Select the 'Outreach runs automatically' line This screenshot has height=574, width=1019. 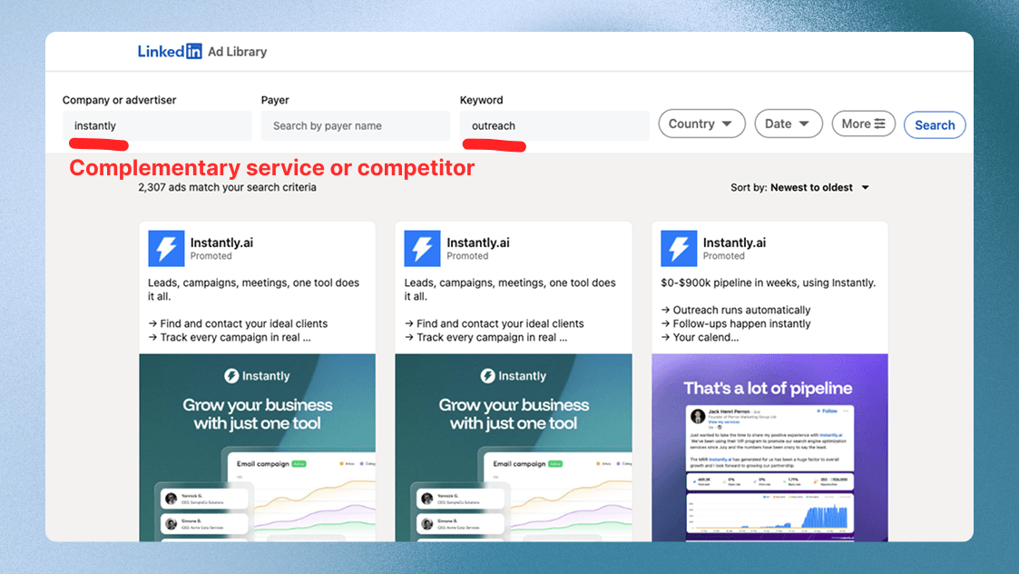pyautogui.click(x=736, y=311)
